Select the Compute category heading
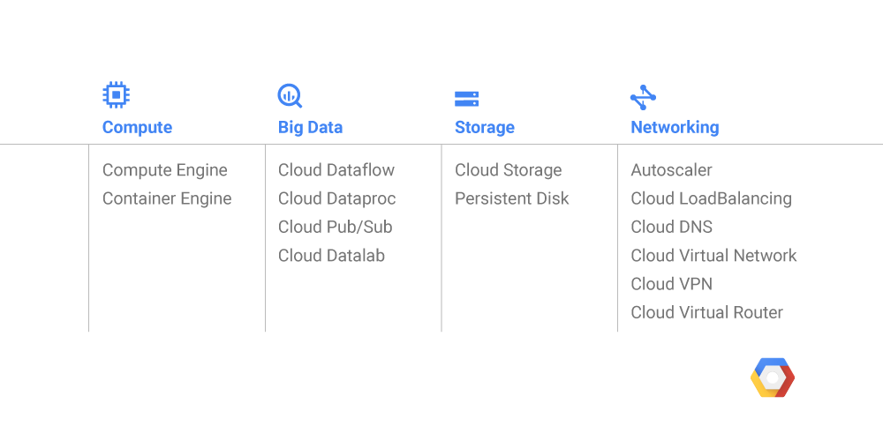 pyautogui.click(x=138, y=127)
